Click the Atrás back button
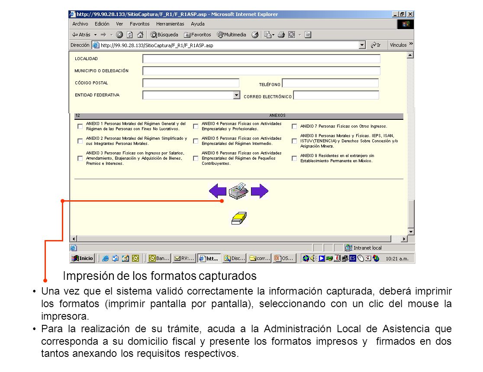This screenshot has width=483, height=372. [x=82, y=35]
